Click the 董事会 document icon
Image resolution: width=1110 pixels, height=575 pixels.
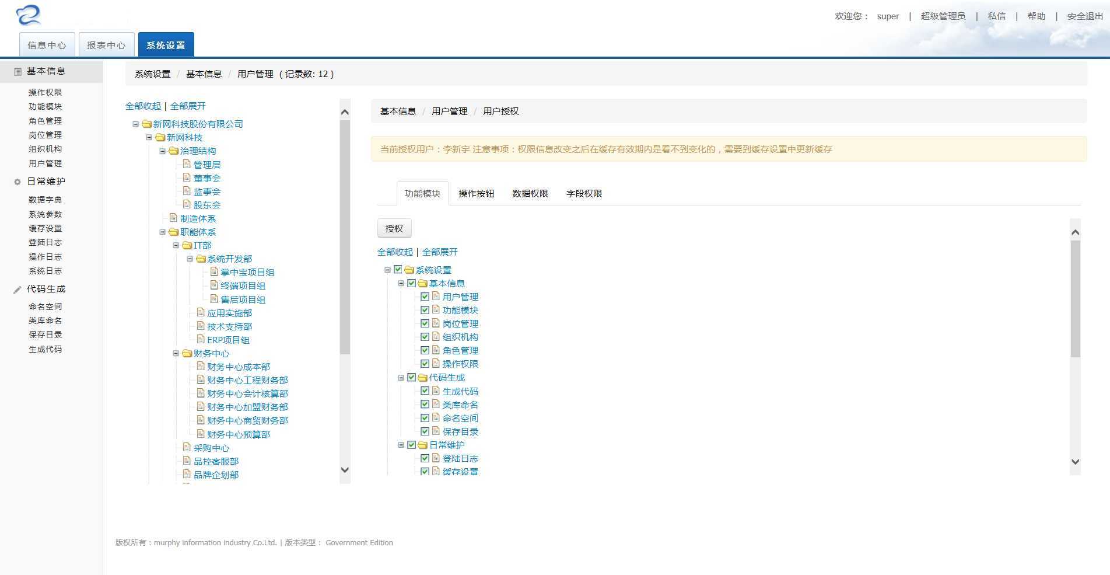[x=187, y=177]
